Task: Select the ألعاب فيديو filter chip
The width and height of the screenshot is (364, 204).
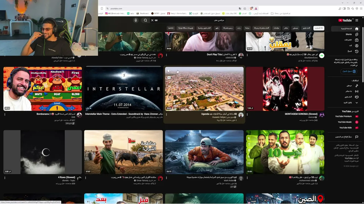Action: pos(307,28)
